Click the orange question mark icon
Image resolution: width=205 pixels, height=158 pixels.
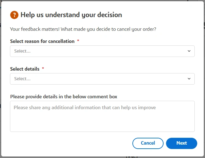[x=14, y=15]
